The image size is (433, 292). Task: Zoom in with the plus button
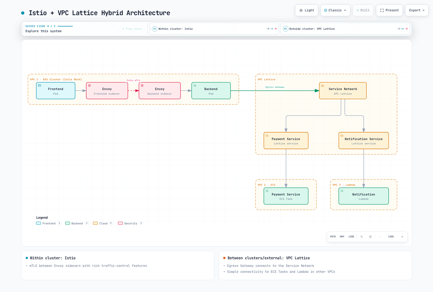click(x=402, y=237)
